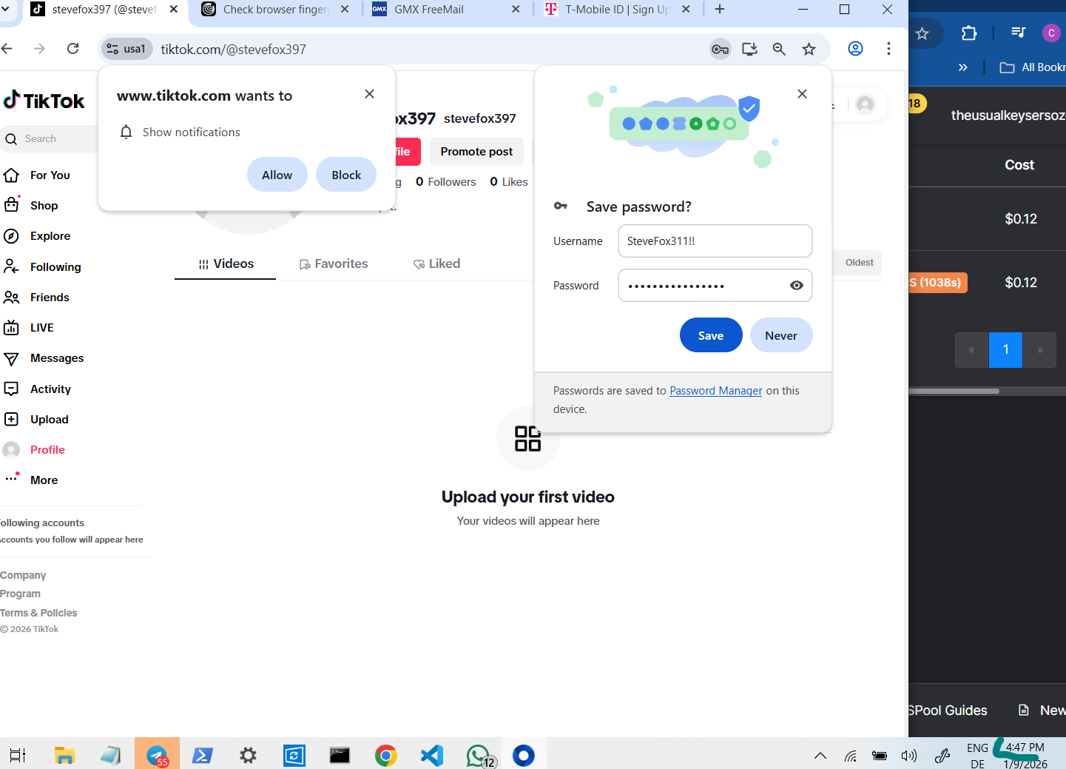Click the password key icon in address bar
The width and height of the screenshot is (1066, 769).
(x=720, y=49)
